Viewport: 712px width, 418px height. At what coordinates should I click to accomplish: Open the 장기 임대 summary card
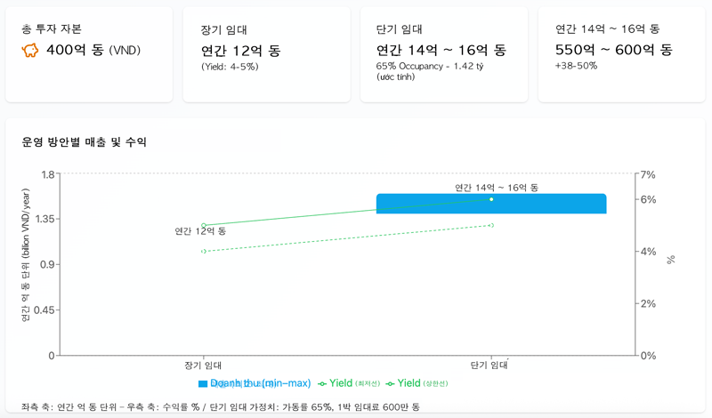[x=266, y=54]
